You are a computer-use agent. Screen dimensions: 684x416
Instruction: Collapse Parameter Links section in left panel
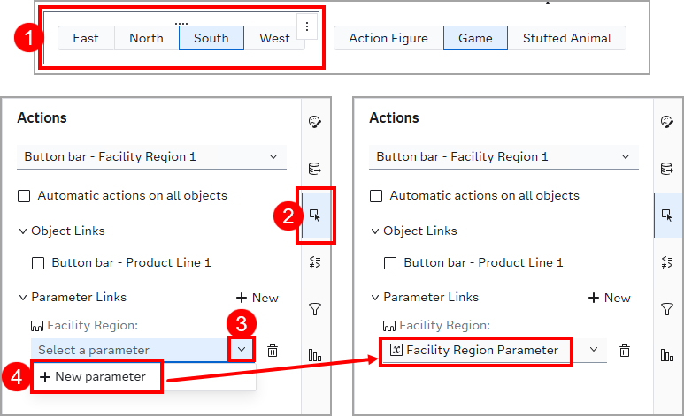click(23, 298)
